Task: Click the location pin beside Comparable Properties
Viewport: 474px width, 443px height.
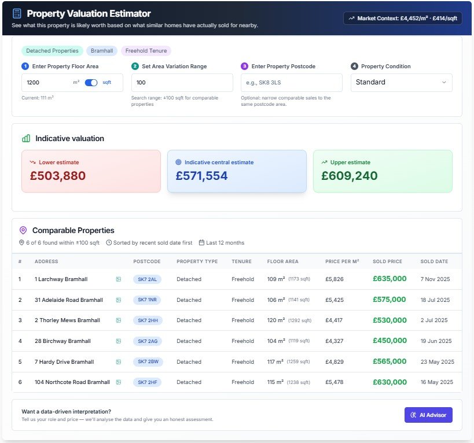Action: [x=22, y=230]
